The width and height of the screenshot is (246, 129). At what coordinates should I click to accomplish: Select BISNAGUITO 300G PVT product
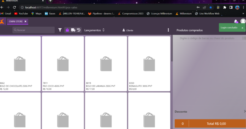click(149, 64)
